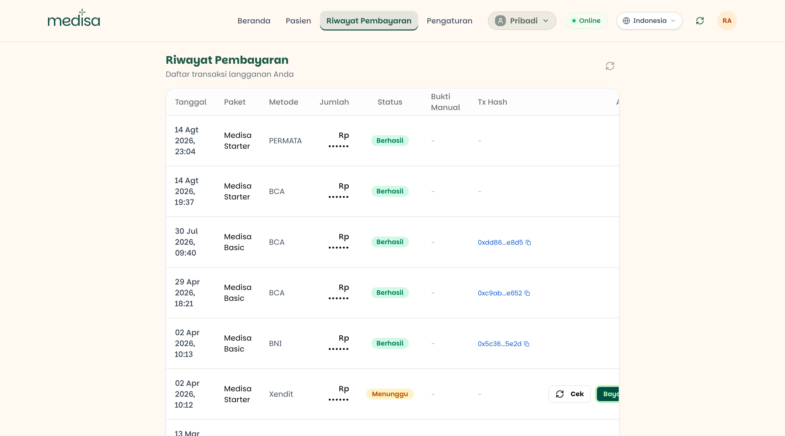
Task: Click the Menunggu status badge
Action: point(390,394)
